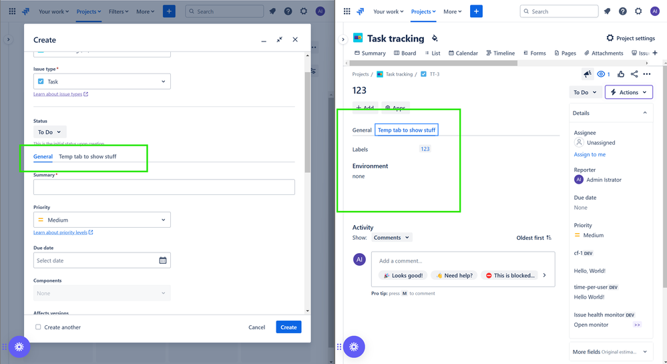Open more actions ellipsis on issue
The image size is (667, 364).
[x=647, y=74]
